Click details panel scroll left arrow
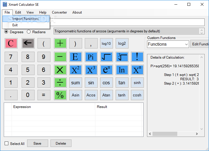The image size is (209, 151). (150, 134)
